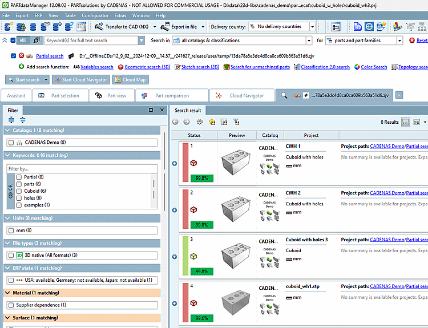Screen dimensions: 428x328
Task: Check Supplier dependence (1) filter
Action: 11,305
